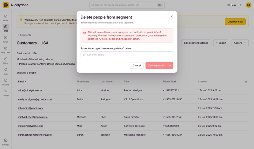Focus the global search field
This screenshot has width=254, height=149.
point(127,5)
